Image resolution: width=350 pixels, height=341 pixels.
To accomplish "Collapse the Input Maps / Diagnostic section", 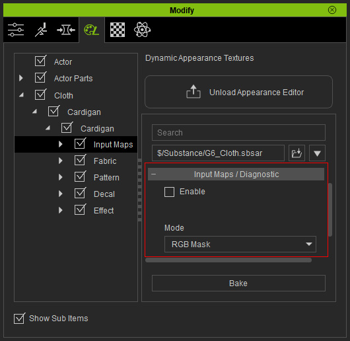I will [154, 174].
